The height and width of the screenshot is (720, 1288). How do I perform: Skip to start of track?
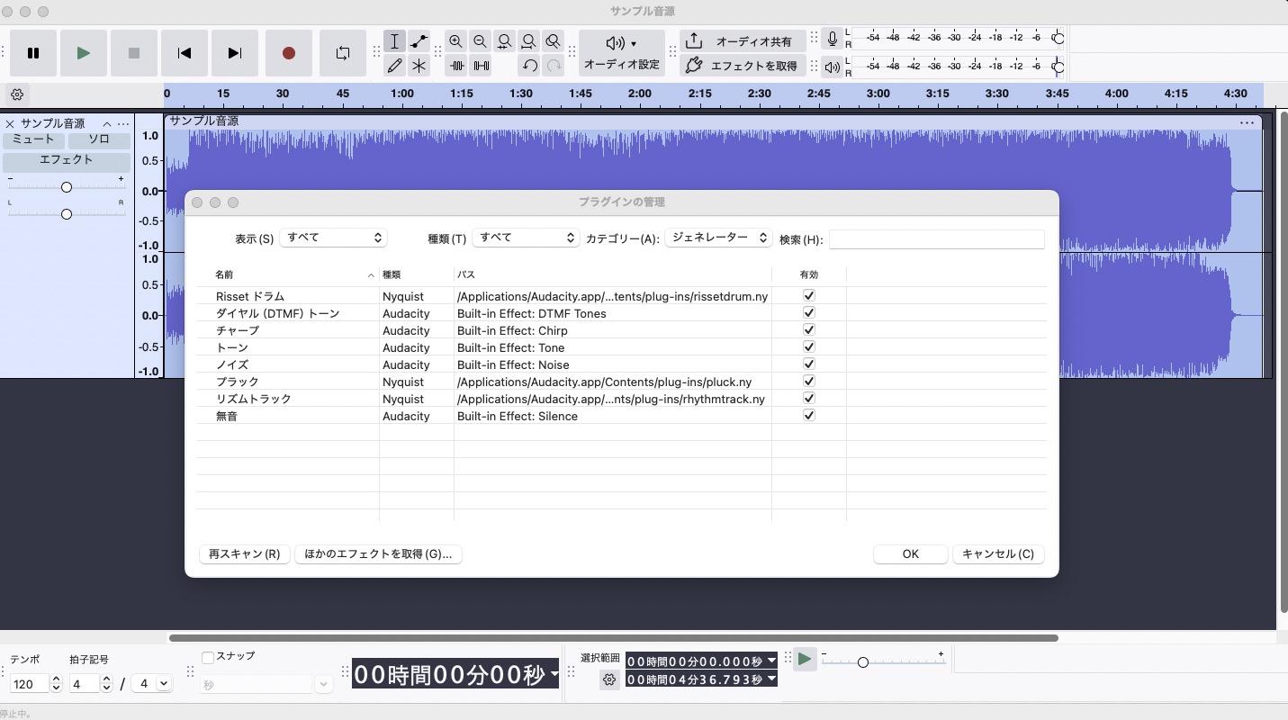[185, 53]
